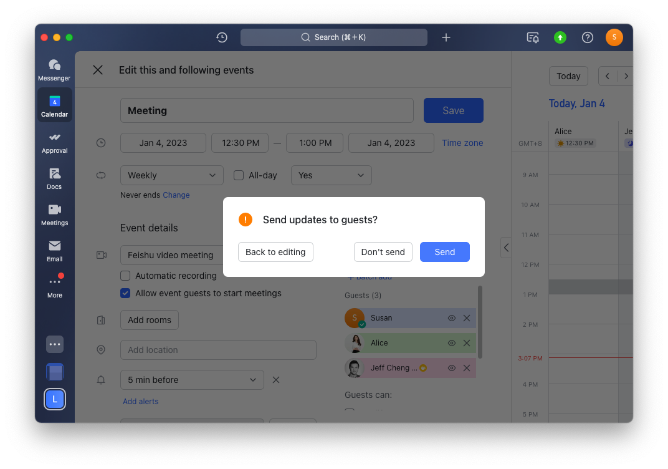This screenshot has width=668, height=469.
Task: Uncheck Allow event guests to start meetings
Action: click(x=125, y=293)
